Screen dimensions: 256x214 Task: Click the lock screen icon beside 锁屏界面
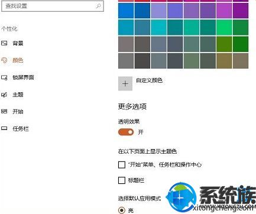pos(4,77)
